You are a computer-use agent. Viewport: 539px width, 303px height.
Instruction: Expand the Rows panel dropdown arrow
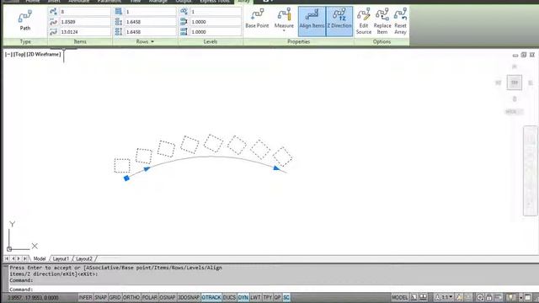(152, 41)
